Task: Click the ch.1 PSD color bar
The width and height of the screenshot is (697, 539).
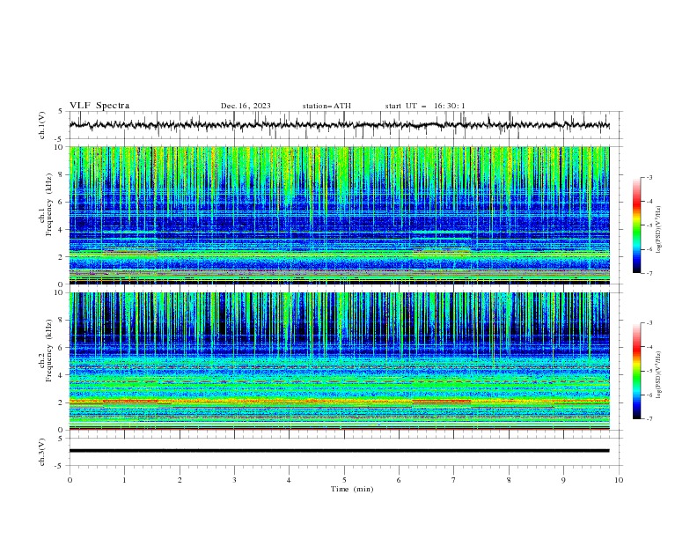Action: coord(636,225)
